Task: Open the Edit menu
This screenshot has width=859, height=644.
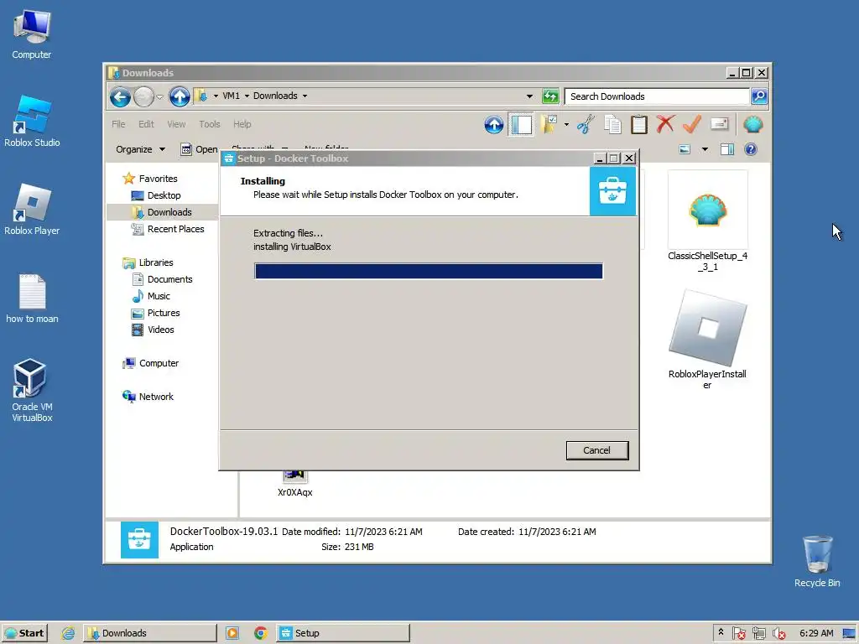Action: pos(146,124)
